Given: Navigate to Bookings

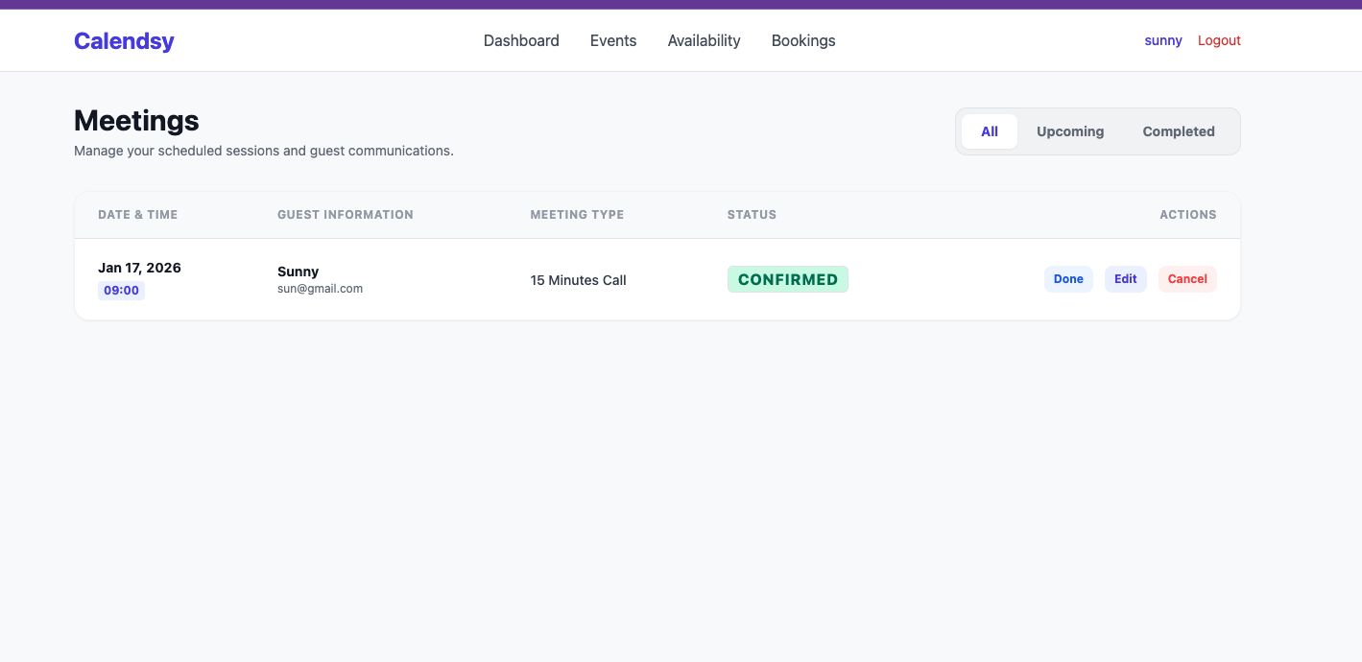Looking at the screenshot, I should point(803,41).
